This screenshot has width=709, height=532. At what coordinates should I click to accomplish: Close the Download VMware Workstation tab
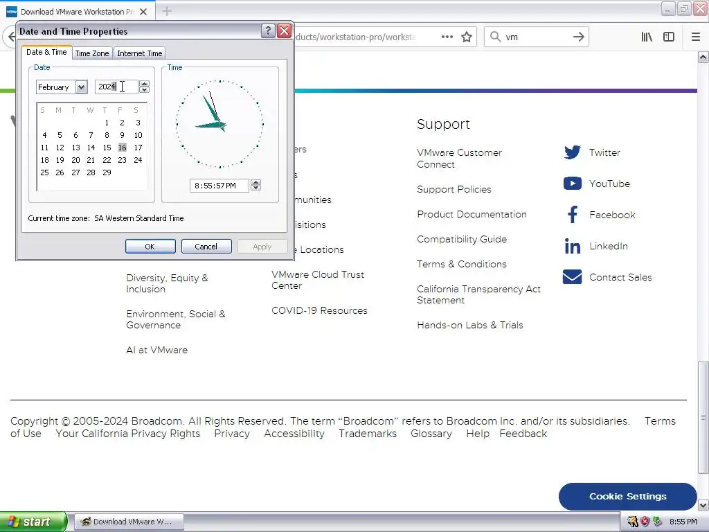pos(143,12)
